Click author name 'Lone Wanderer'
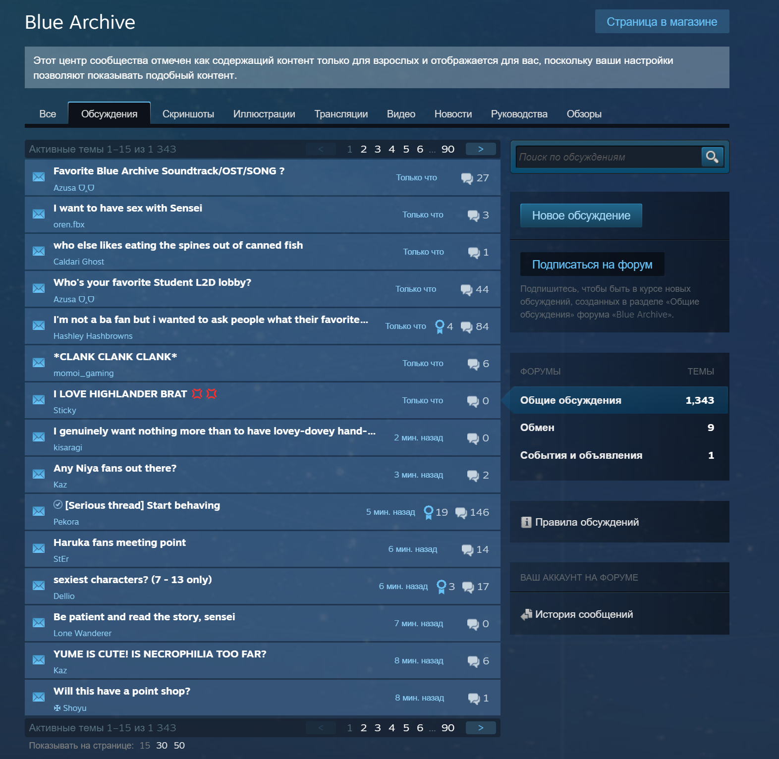 click(x=82, y=633)
